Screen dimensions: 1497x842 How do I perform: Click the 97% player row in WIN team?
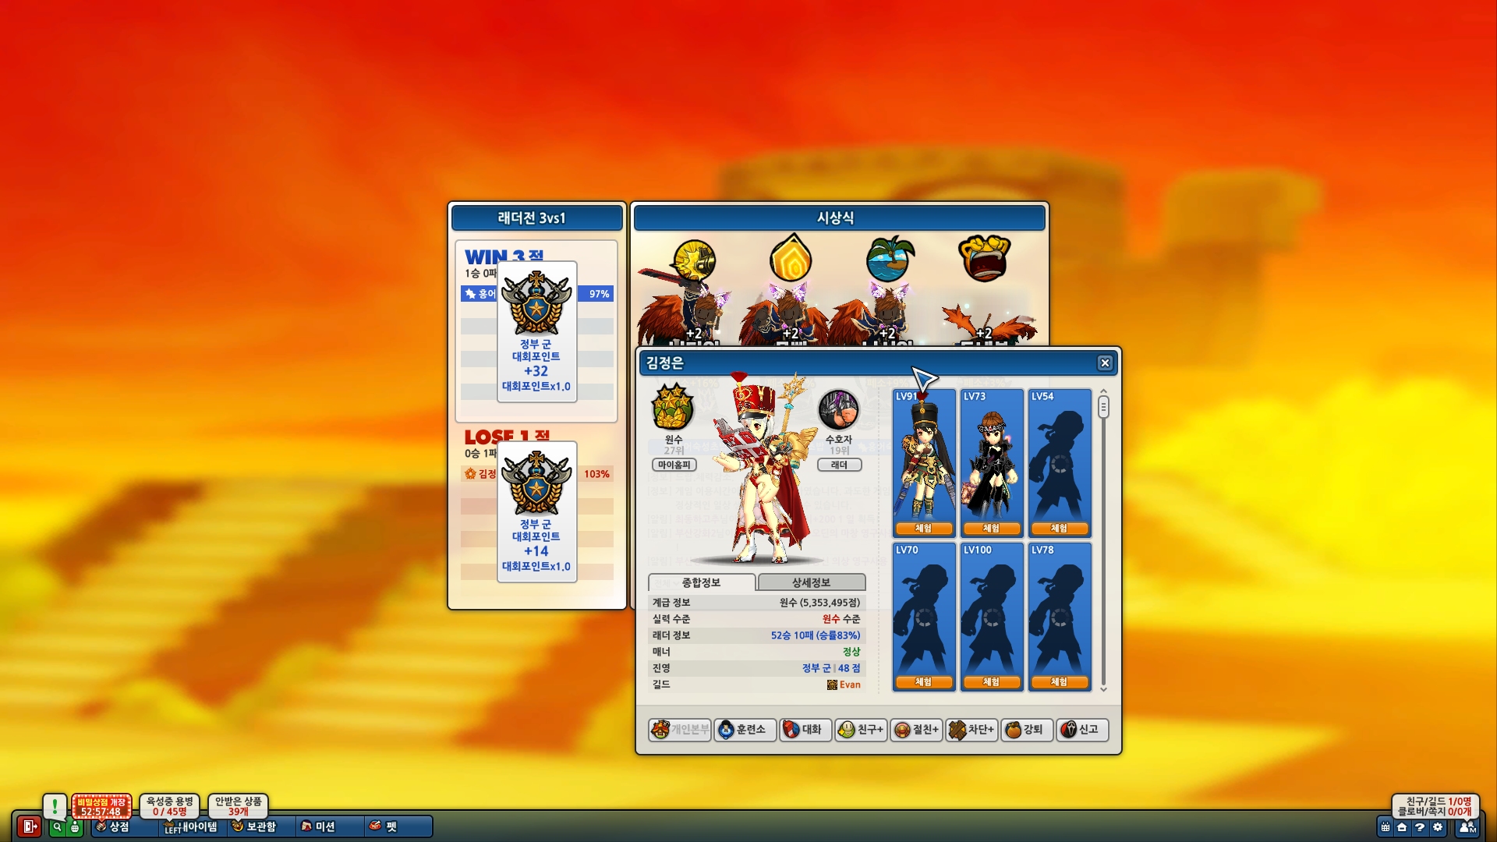537,294
